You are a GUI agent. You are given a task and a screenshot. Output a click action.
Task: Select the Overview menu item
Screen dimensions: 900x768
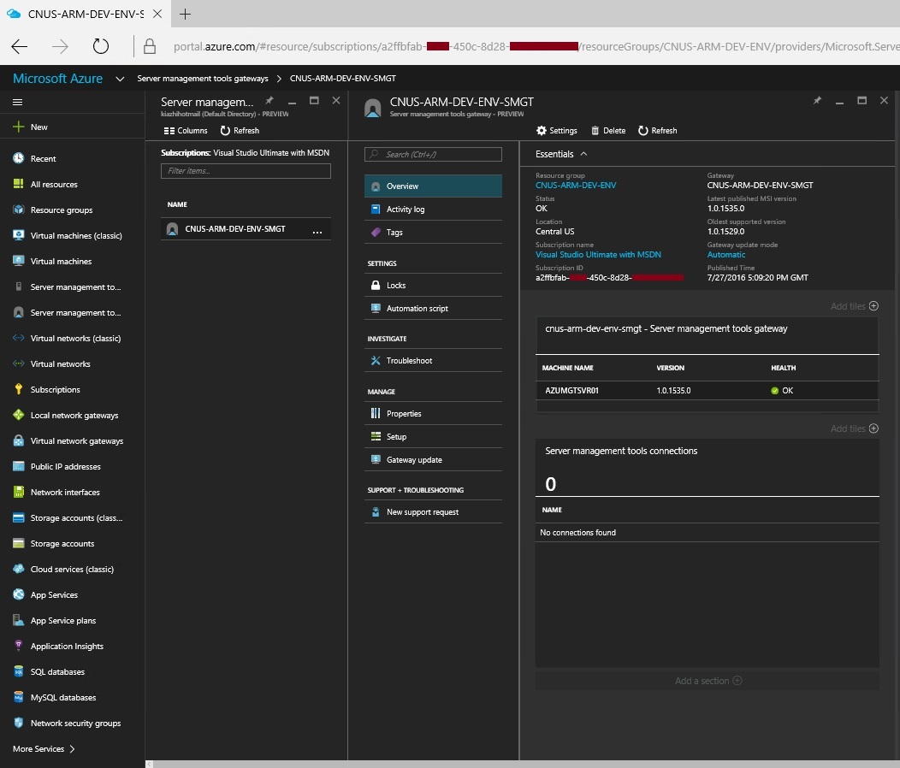[x=434, y=186]
